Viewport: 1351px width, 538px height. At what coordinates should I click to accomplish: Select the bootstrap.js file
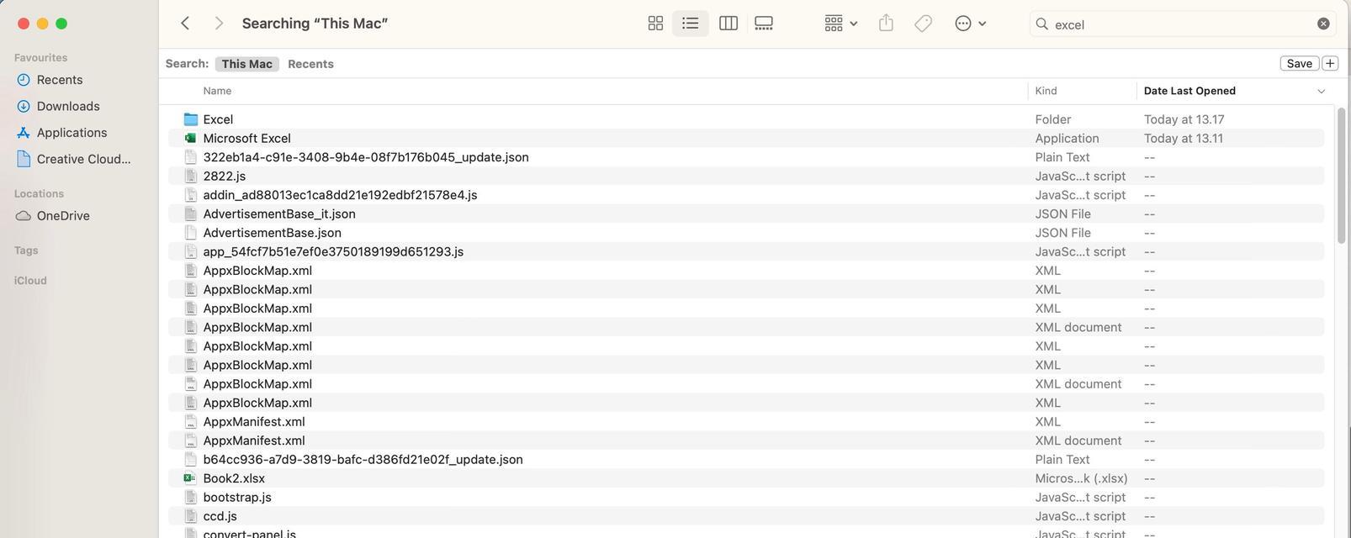[237, 498]
